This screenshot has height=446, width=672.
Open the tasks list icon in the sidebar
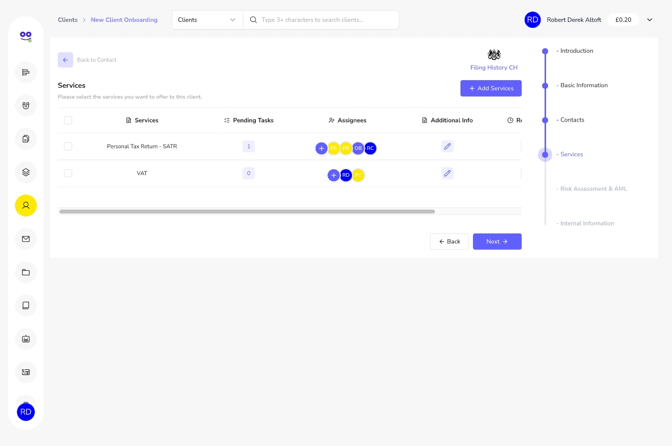(x=26, y=72)
